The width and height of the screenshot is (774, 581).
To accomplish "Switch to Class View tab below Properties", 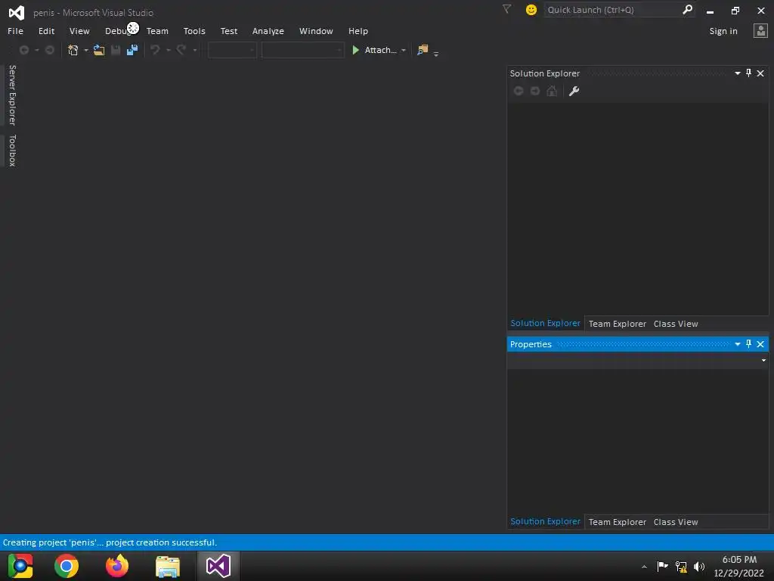I will (676, 522).
